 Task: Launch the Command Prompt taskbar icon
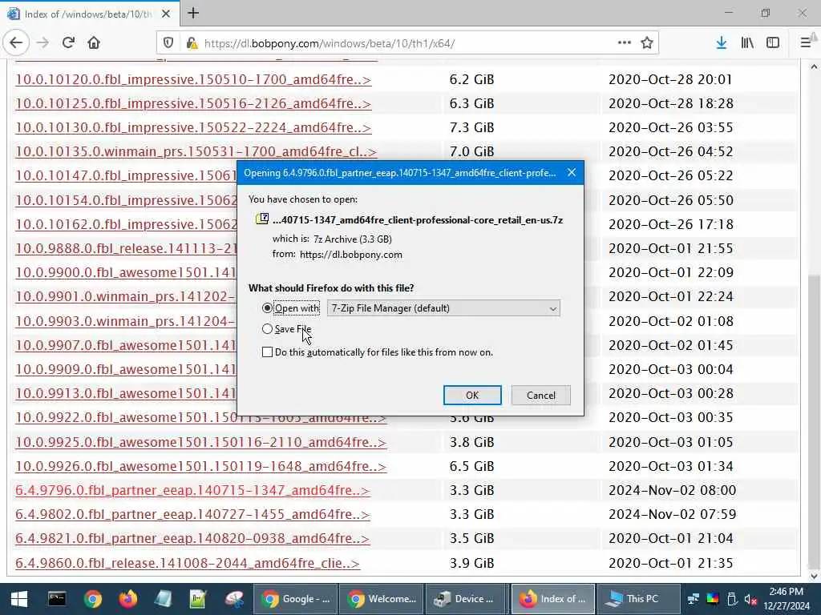57,599
